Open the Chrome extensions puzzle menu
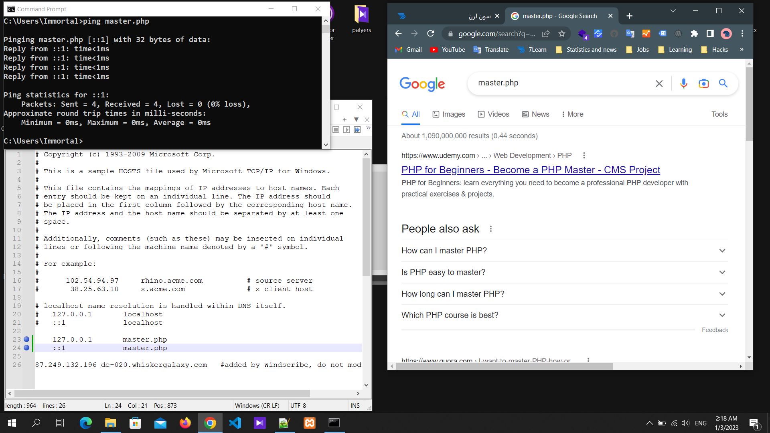Screen dimensions: 770x433 click(x=694, y=34)
